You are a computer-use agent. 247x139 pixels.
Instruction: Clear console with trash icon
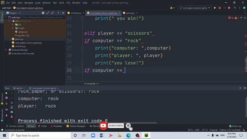point(12,117)
